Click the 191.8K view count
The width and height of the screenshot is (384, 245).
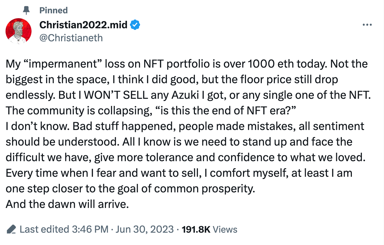click(x=196, y=229)
